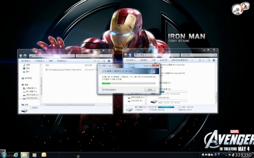This screenshot has height=158, width=254.
Task: Click 解除安裝或變更程式 in the 電腦 window toolbar
Action: tap(180, 60)
